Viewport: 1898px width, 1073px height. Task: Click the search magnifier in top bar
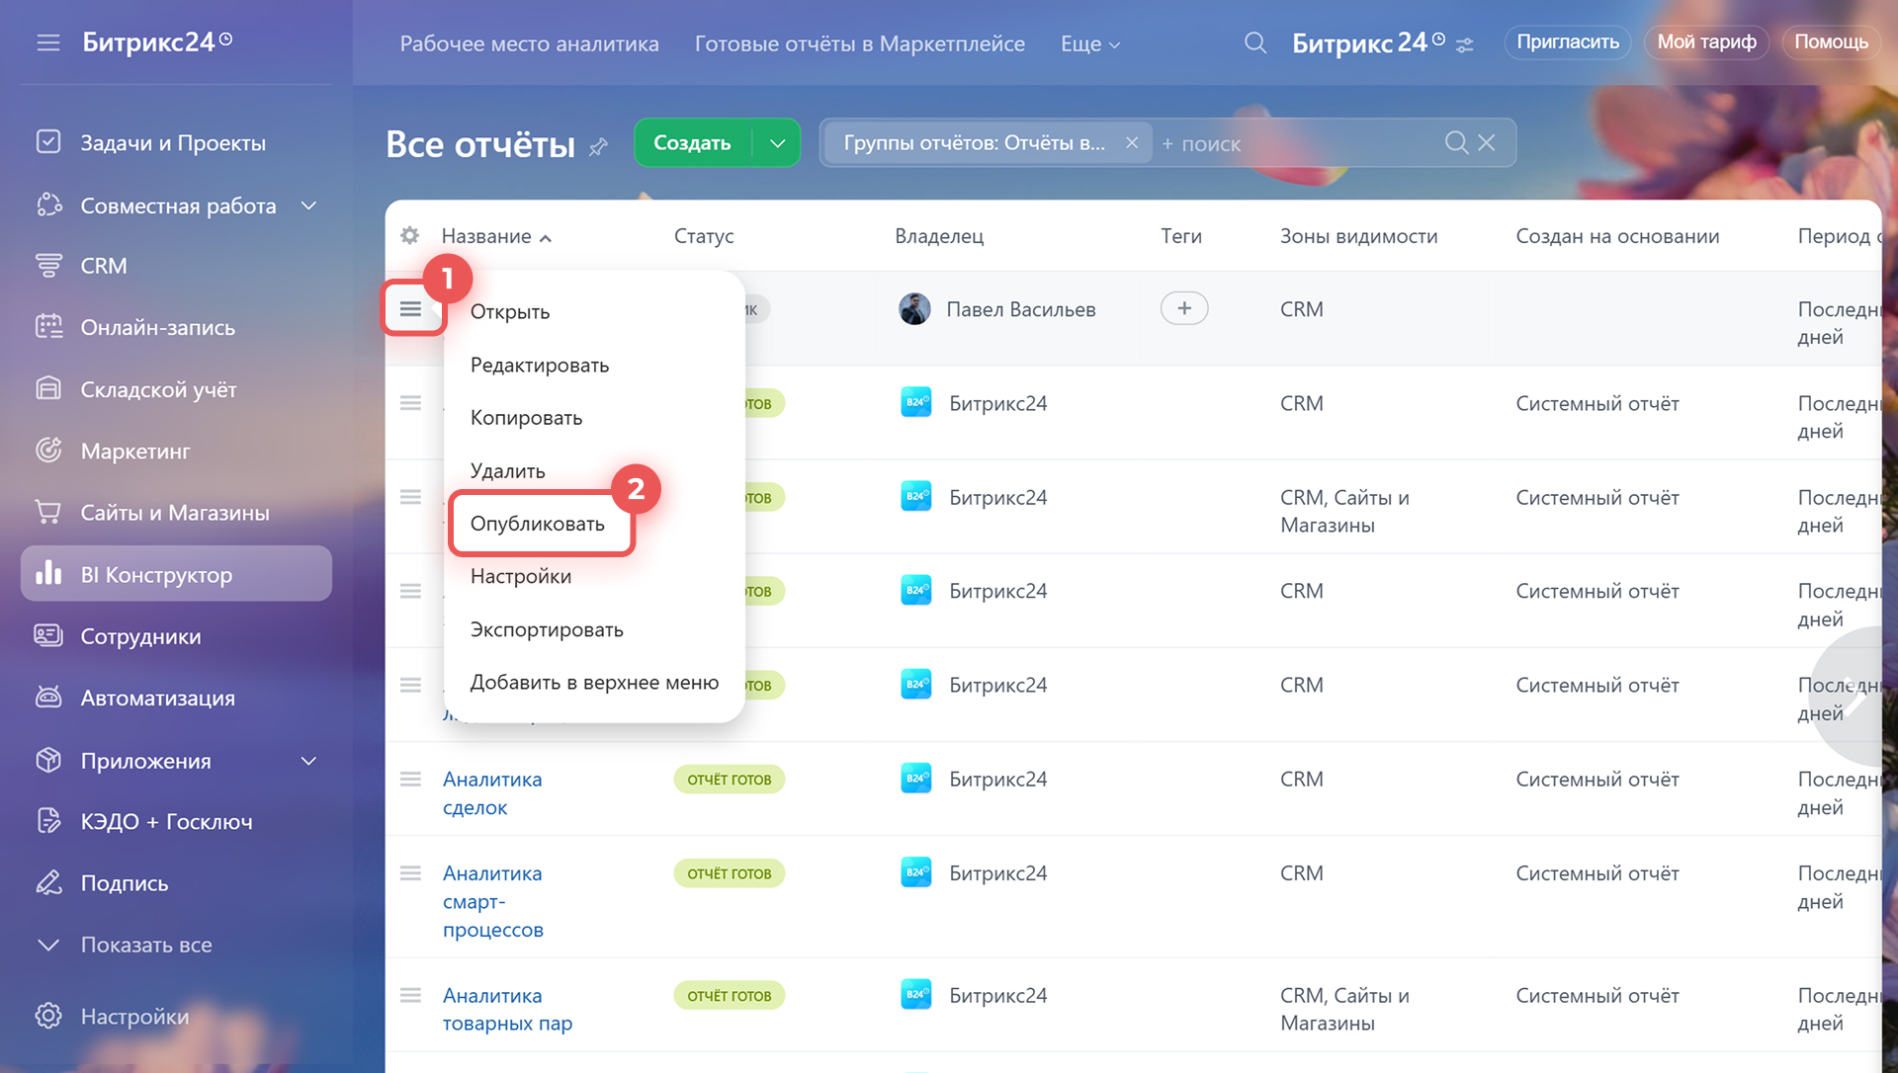tap(1254, 42)
